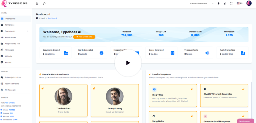Open the notifications bell
Screen dimensions: 256x123
(x=219, y=3)
